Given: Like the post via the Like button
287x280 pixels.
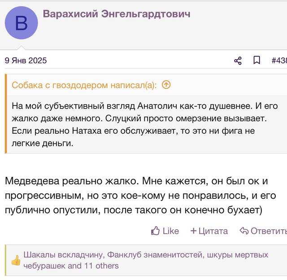Looking at the screenshot, I should pos(165,231).
